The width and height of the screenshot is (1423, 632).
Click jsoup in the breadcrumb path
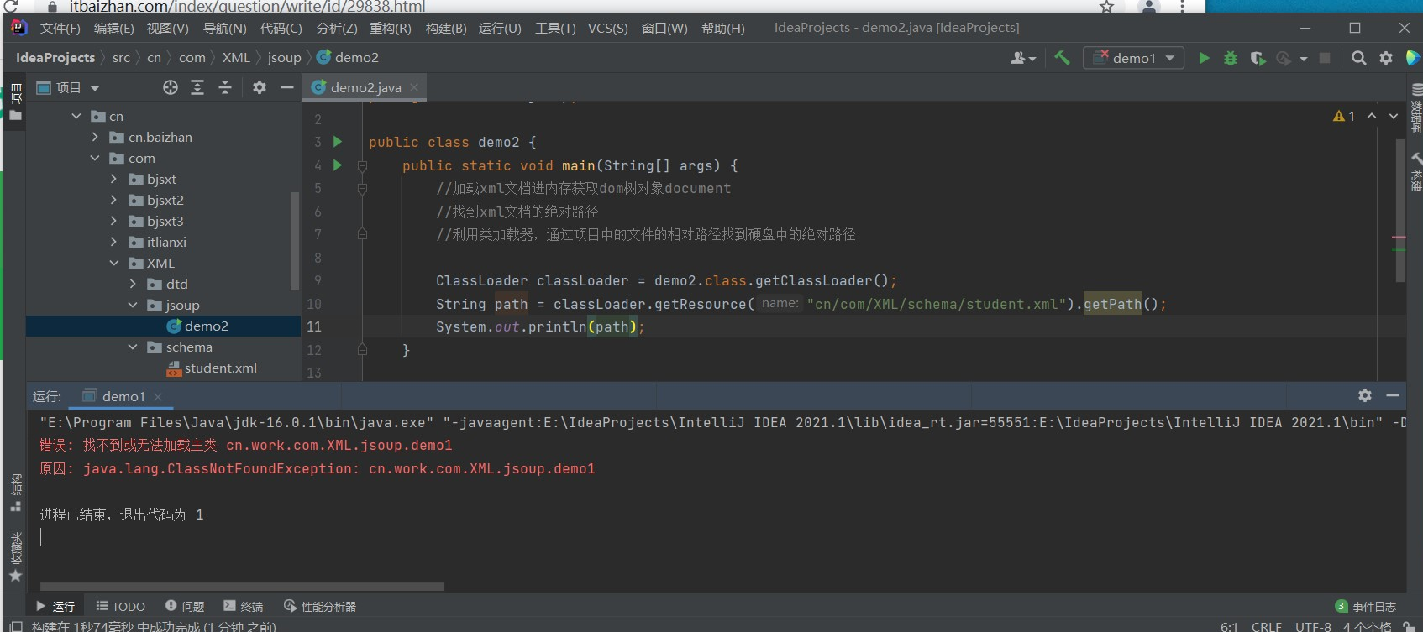(x=284, y=58)
